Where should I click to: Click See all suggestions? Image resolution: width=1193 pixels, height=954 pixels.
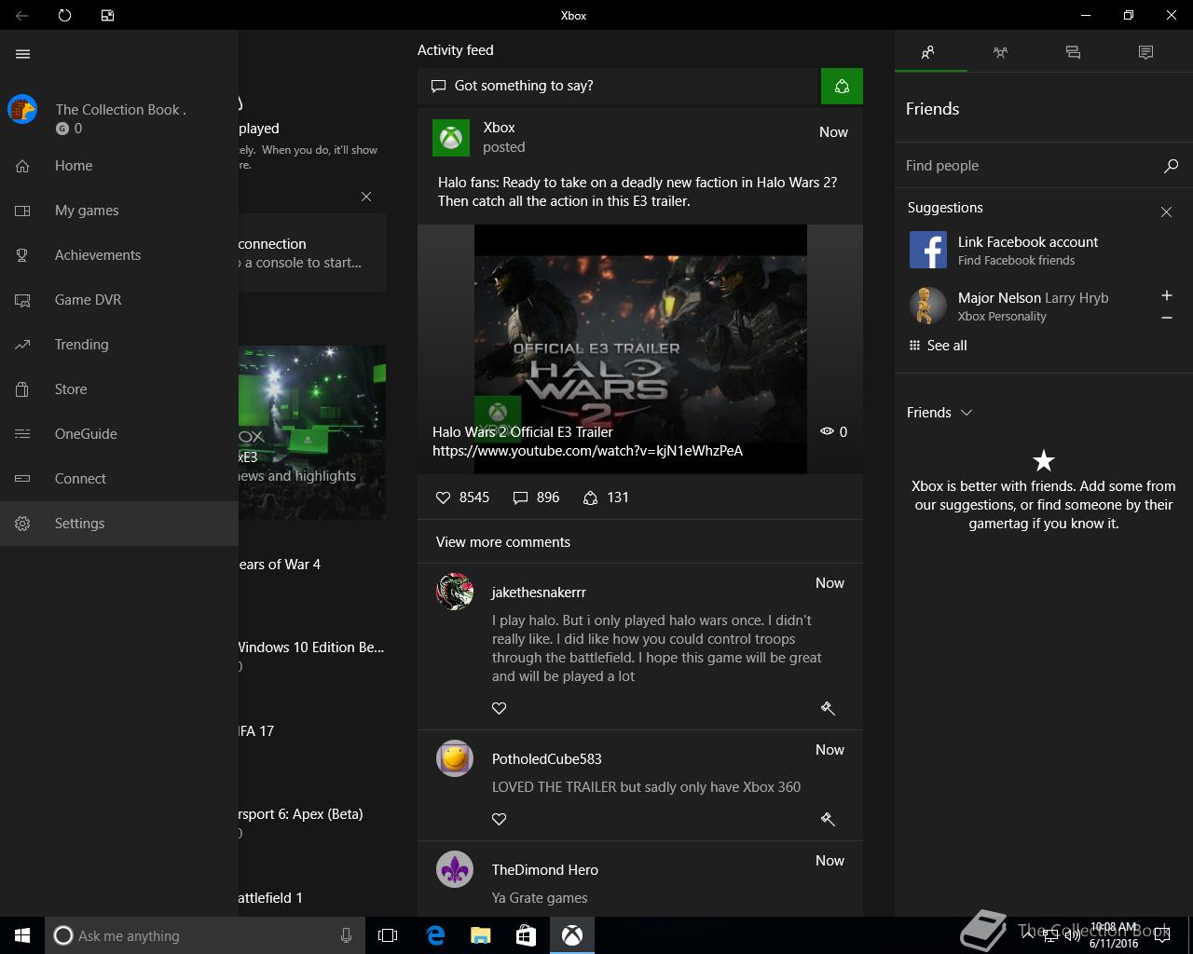pyautogui.click(x=938, y=346)
